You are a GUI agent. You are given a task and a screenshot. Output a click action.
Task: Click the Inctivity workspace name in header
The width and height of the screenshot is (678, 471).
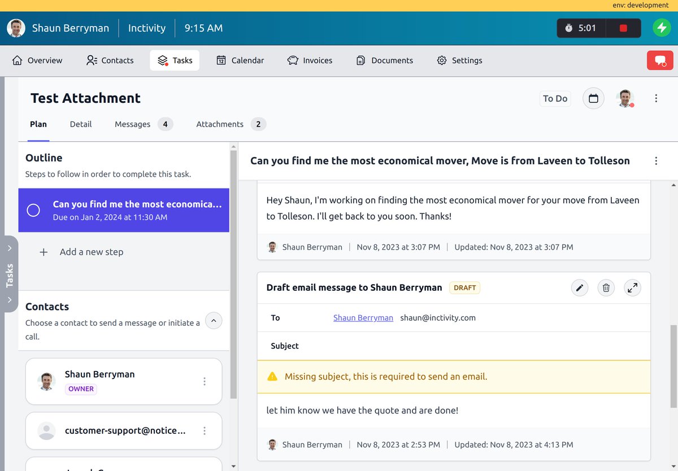pos(147,28)
